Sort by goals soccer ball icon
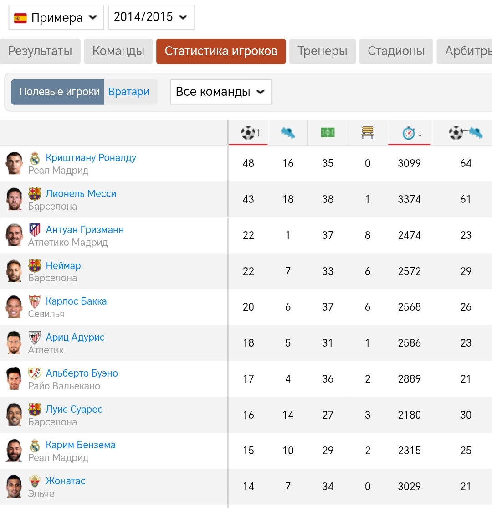 pyautogui.click(x=248, y=133)
